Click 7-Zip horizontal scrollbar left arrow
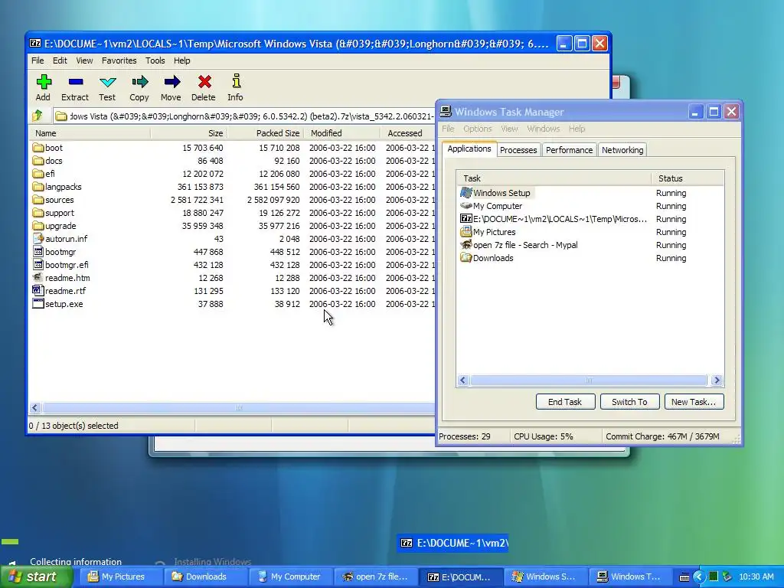 [x=34, y=407]
